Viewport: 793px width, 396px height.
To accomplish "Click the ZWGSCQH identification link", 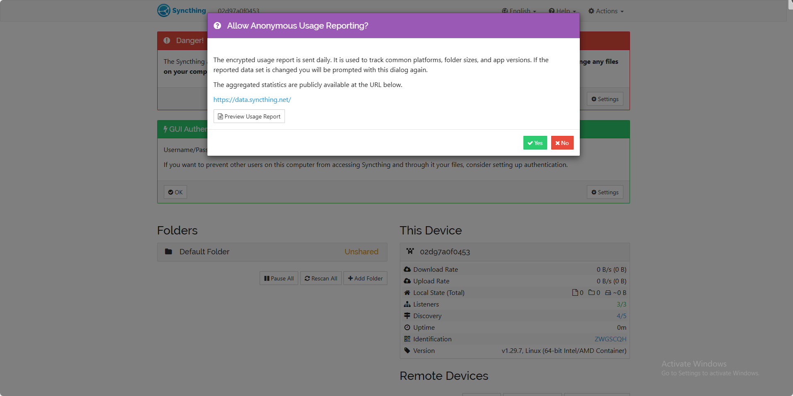I will click(x=610, y=339).
